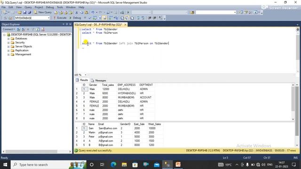Close the SQLQuery1.sql tab
The height and width of the screenshot is (169, 301).
(x=125, y=24)
